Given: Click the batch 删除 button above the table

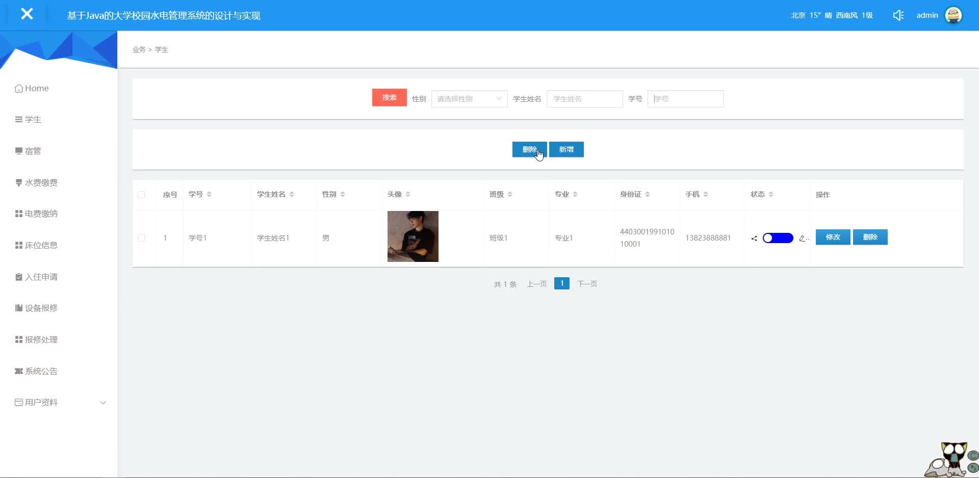Looking at the screenshot, I should pos(530,149).
